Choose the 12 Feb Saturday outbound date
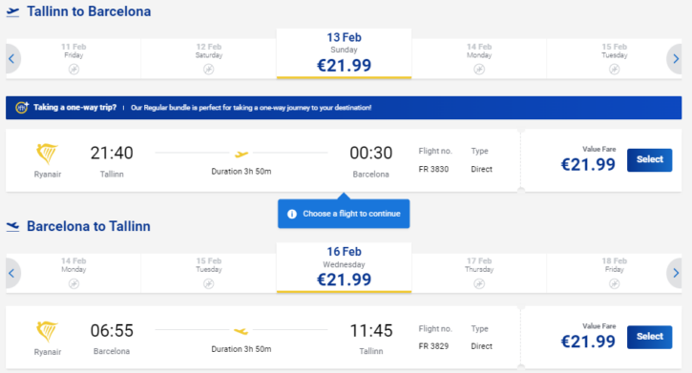 click(x=209, y=58)
